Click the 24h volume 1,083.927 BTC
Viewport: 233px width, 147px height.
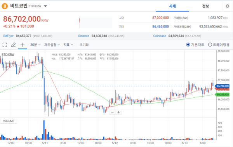coord(218,18)
